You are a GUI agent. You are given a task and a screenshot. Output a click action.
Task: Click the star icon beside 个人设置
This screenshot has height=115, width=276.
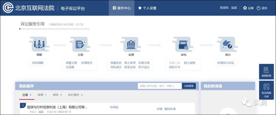point(140,8)
